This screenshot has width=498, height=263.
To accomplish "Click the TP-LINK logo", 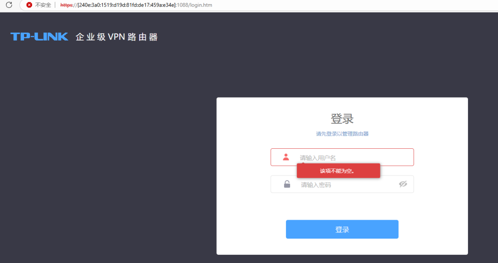I will pos(39,36).
